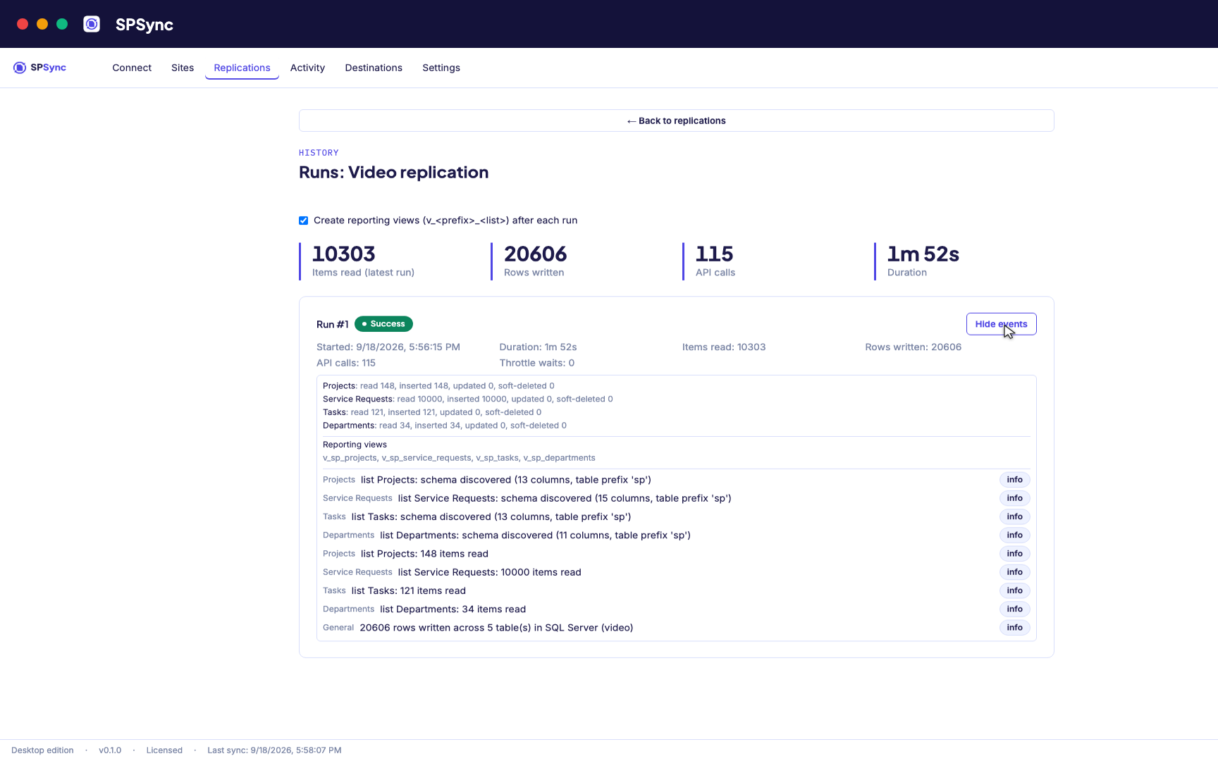Click 'Started: 9/18/2026, 5:56:15 PM' text
Viewport: 1218px width, 761px height.
point(388,347)
